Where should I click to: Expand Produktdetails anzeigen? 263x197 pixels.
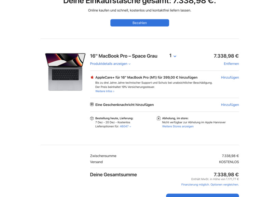coord(110,64)
